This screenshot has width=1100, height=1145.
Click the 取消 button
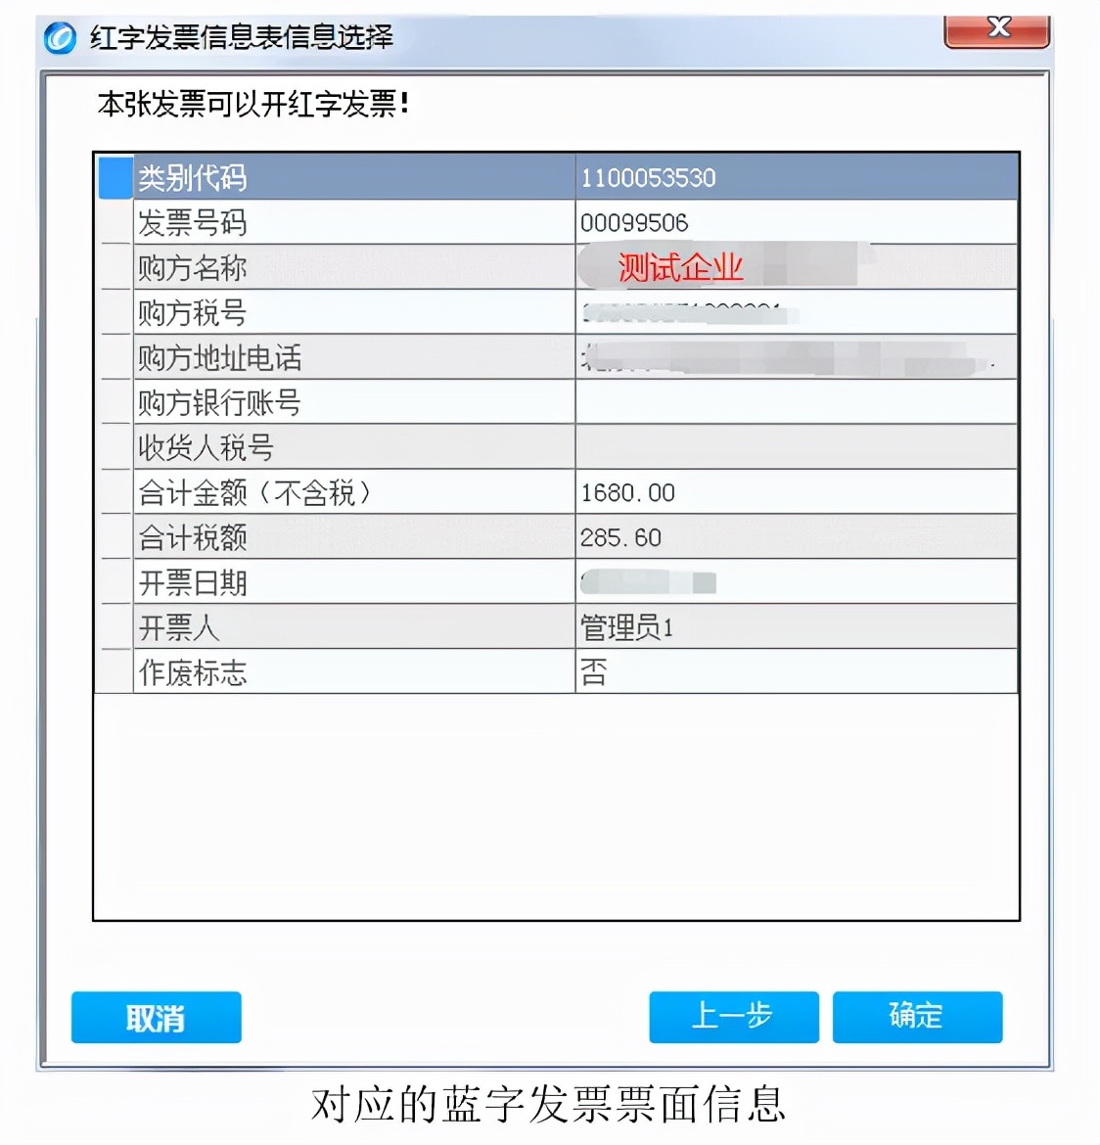[156, 1017]
